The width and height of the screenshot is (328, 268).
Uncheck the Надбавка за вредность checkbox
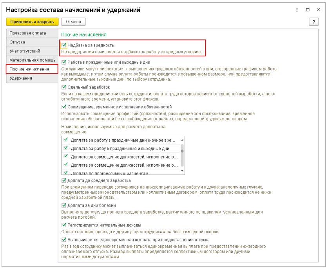click(64, 45)
